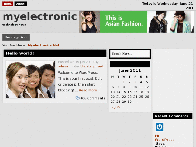This screenshot has width=196, height=147.
Task: Click the comments speech bubble icon
Action: [78, 98]
